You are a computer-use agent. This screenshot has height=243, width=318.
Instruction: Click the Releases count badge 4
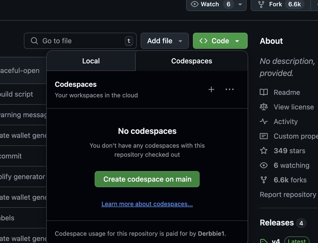click(301, 223)
